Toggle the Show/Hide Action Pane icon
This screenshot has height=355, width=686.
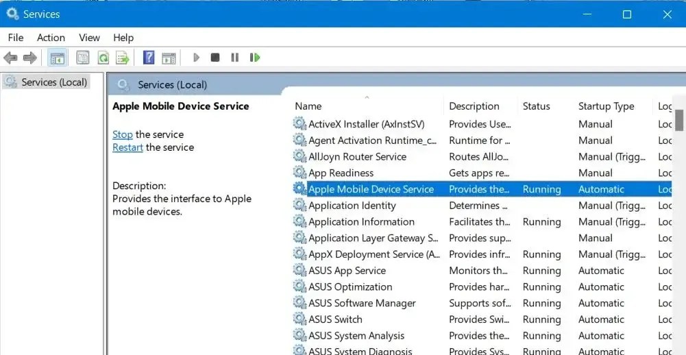click(x=169, y=58)
